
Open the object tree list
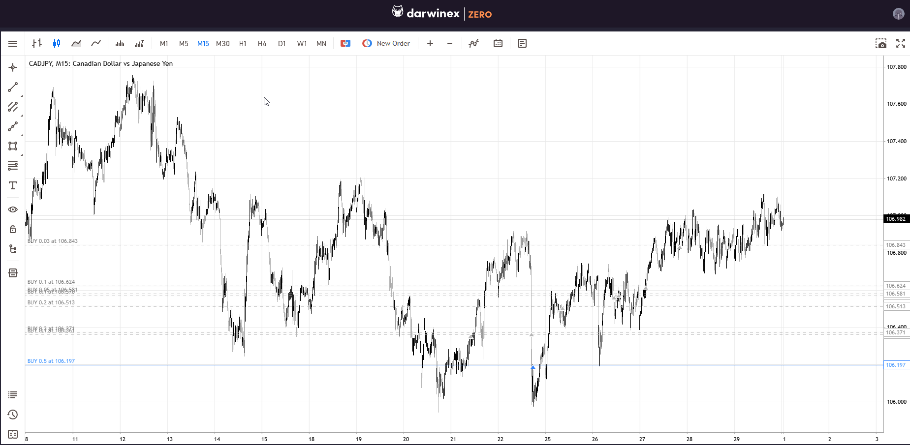coord(13,249)
